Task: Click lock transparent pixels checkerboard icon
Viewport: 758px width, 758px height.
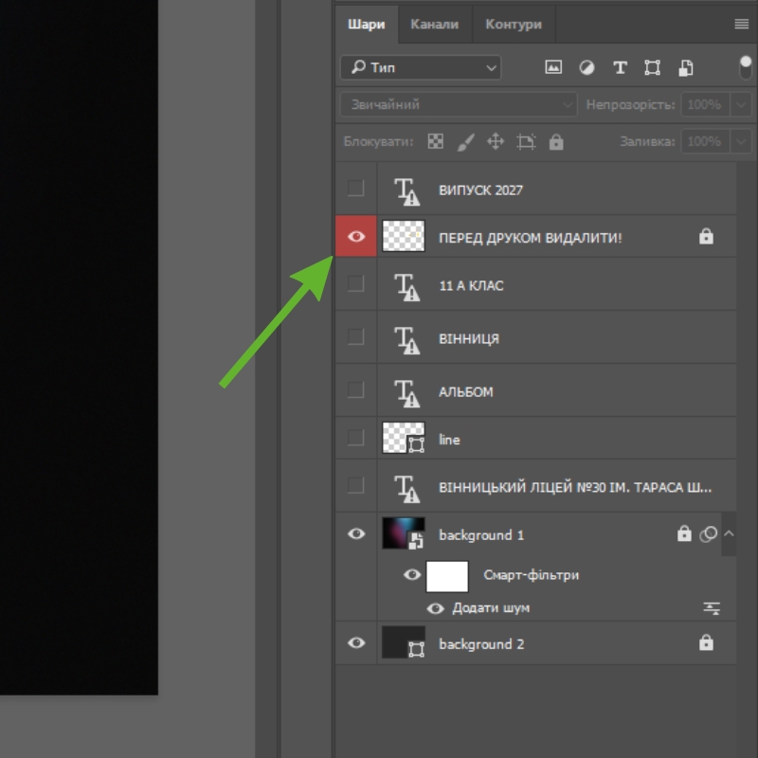Action: point(435,141)
